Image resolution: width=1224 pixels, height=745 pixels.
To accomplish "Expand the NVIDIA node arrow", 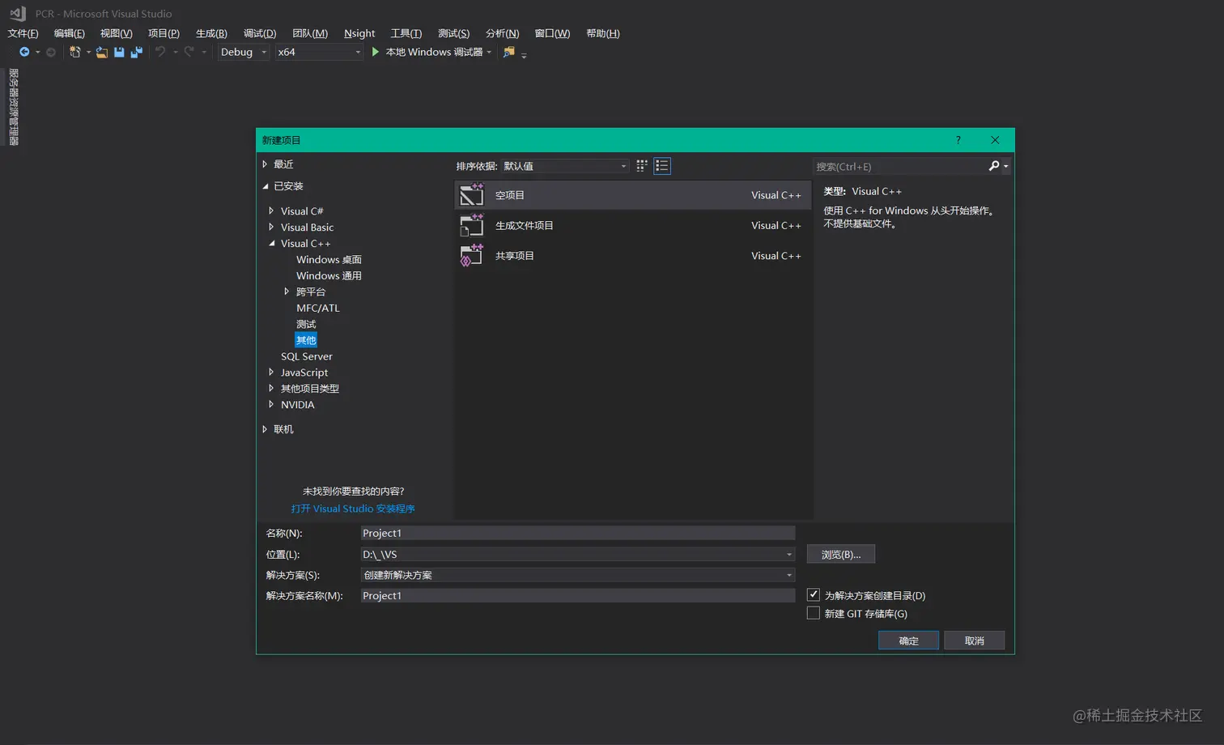I will (x=271, y=405).
